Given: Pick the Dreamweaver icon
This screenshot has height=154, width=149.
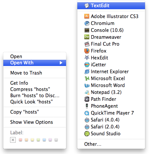Looking at the screenshot, I should [x=87, y=37].
